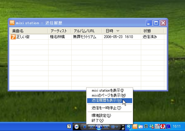This screenshot has height=131, width=185.
Task: Select the 正しい街 song row
Action: coord(88,37)
